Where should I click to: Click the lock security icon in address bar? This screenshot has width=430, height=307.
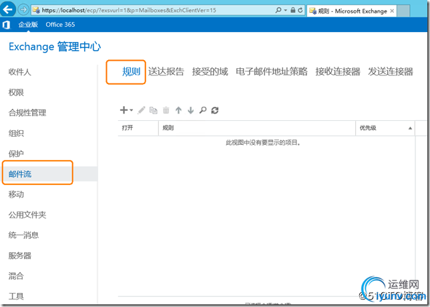[x=293, y=10]
